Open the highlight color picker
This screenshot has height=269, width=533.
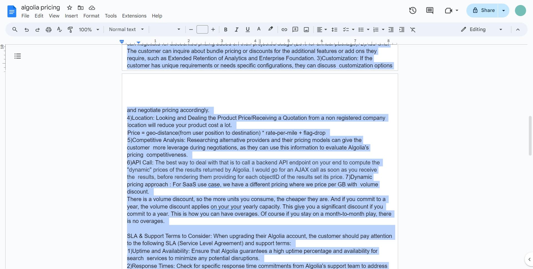(270, 29)
